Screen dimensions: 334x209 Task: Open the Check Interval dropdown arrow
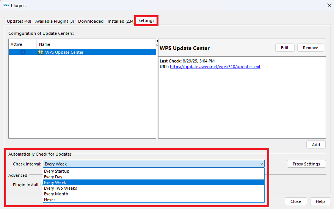(x=261, y=164)
